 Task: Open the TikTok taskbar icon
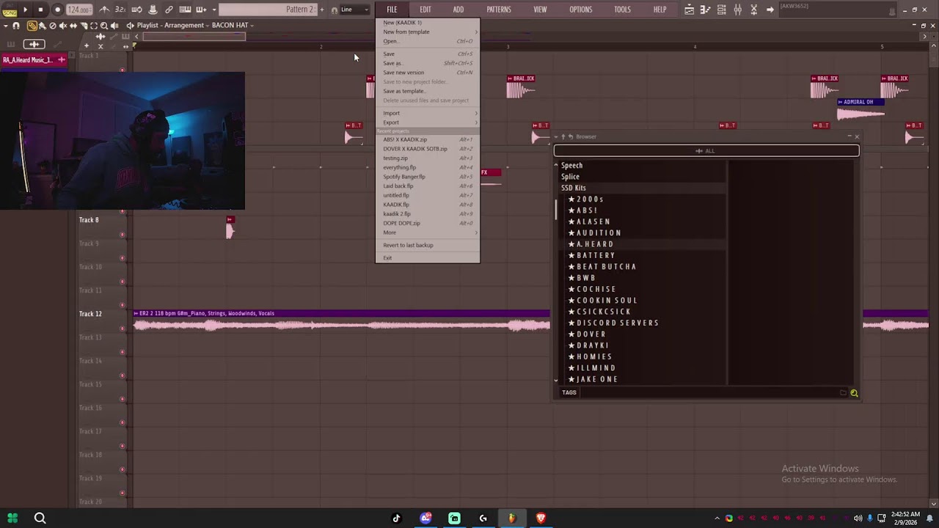pyautogui.click(x=397, y=518)
